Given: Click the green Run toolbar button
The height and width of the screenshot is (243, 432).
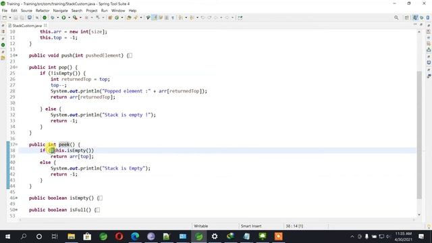Looking at the screenshot, I should [x=63, y=18].
